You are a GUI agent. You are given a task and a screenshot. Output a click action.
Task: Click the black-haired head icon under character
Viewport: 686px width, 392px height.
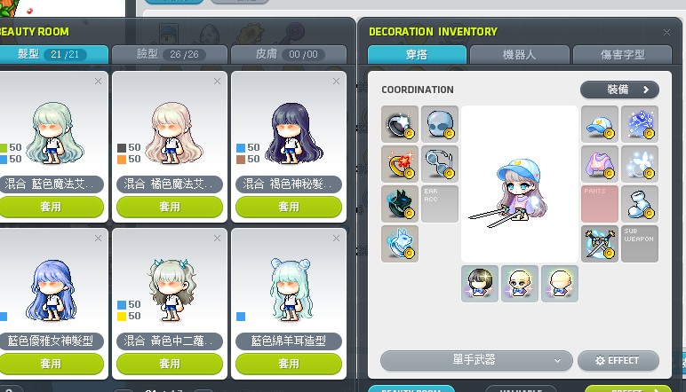(x=480, y=284)
